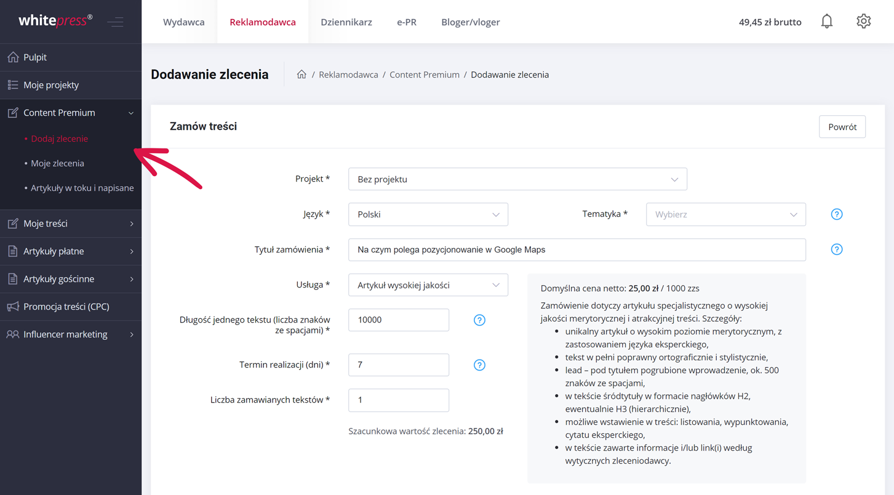Open the Język dropdown set to Polski

[428, 214]
